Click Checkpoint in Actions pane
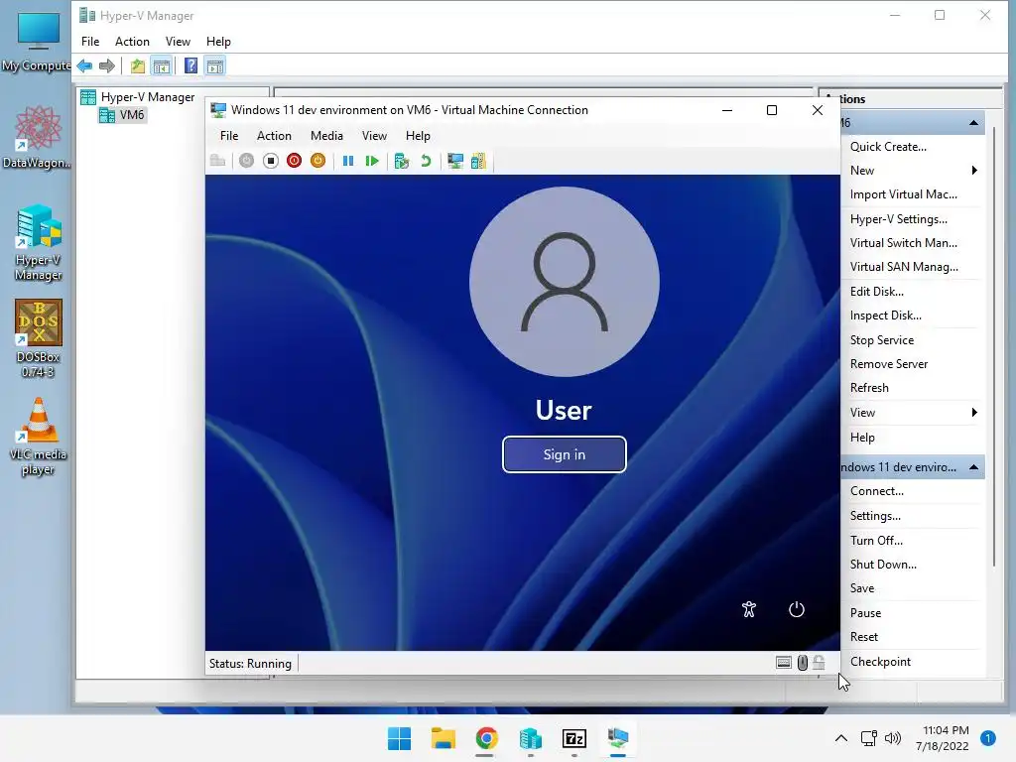The image size is (1016, 762). [881, 662]
